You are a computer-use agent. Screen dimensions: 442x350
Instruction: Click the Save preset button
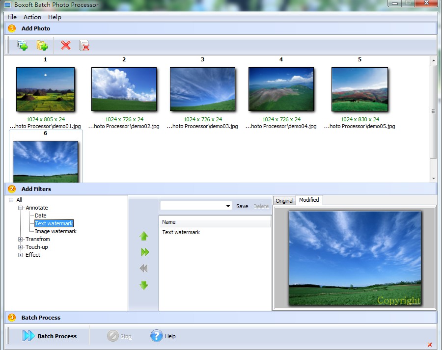[242, 206]
